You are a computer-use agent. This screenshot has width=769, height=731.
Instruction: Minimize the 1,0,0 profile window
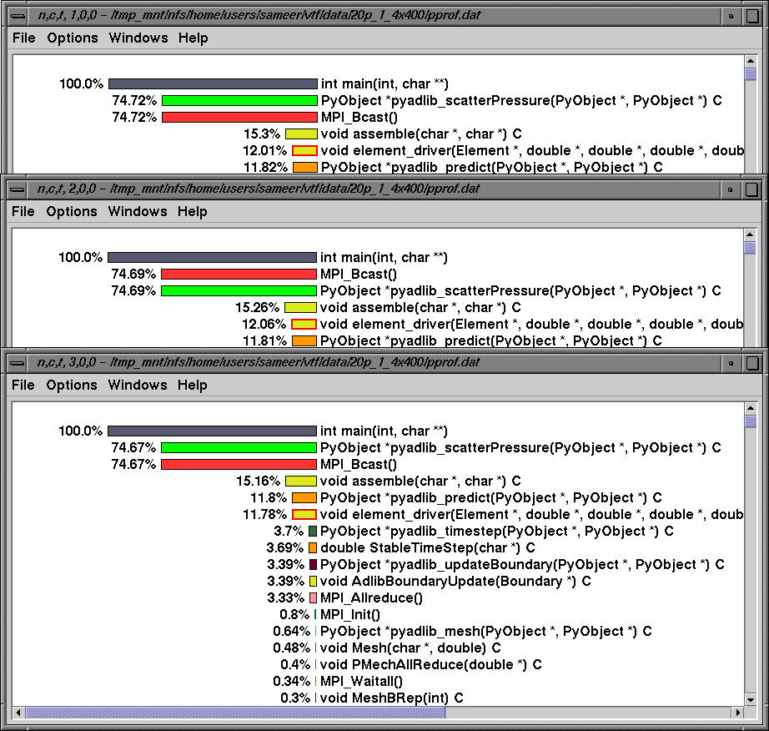point(731,16)
